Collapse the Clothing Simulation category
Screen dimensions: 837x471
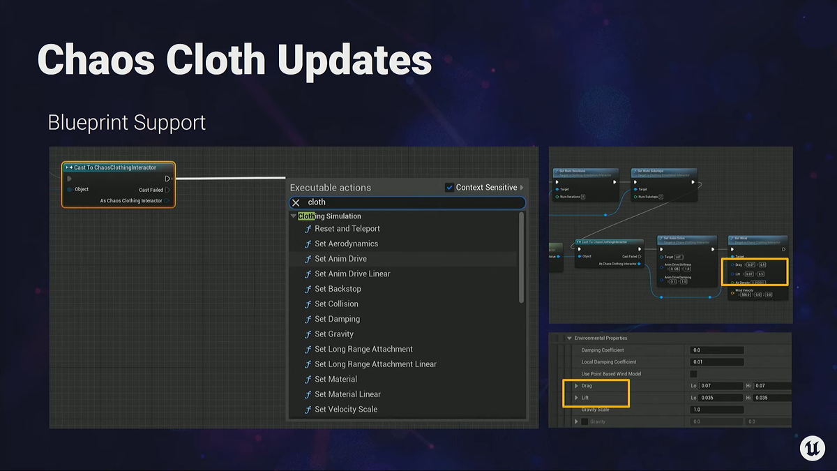(x=294, y=216)
